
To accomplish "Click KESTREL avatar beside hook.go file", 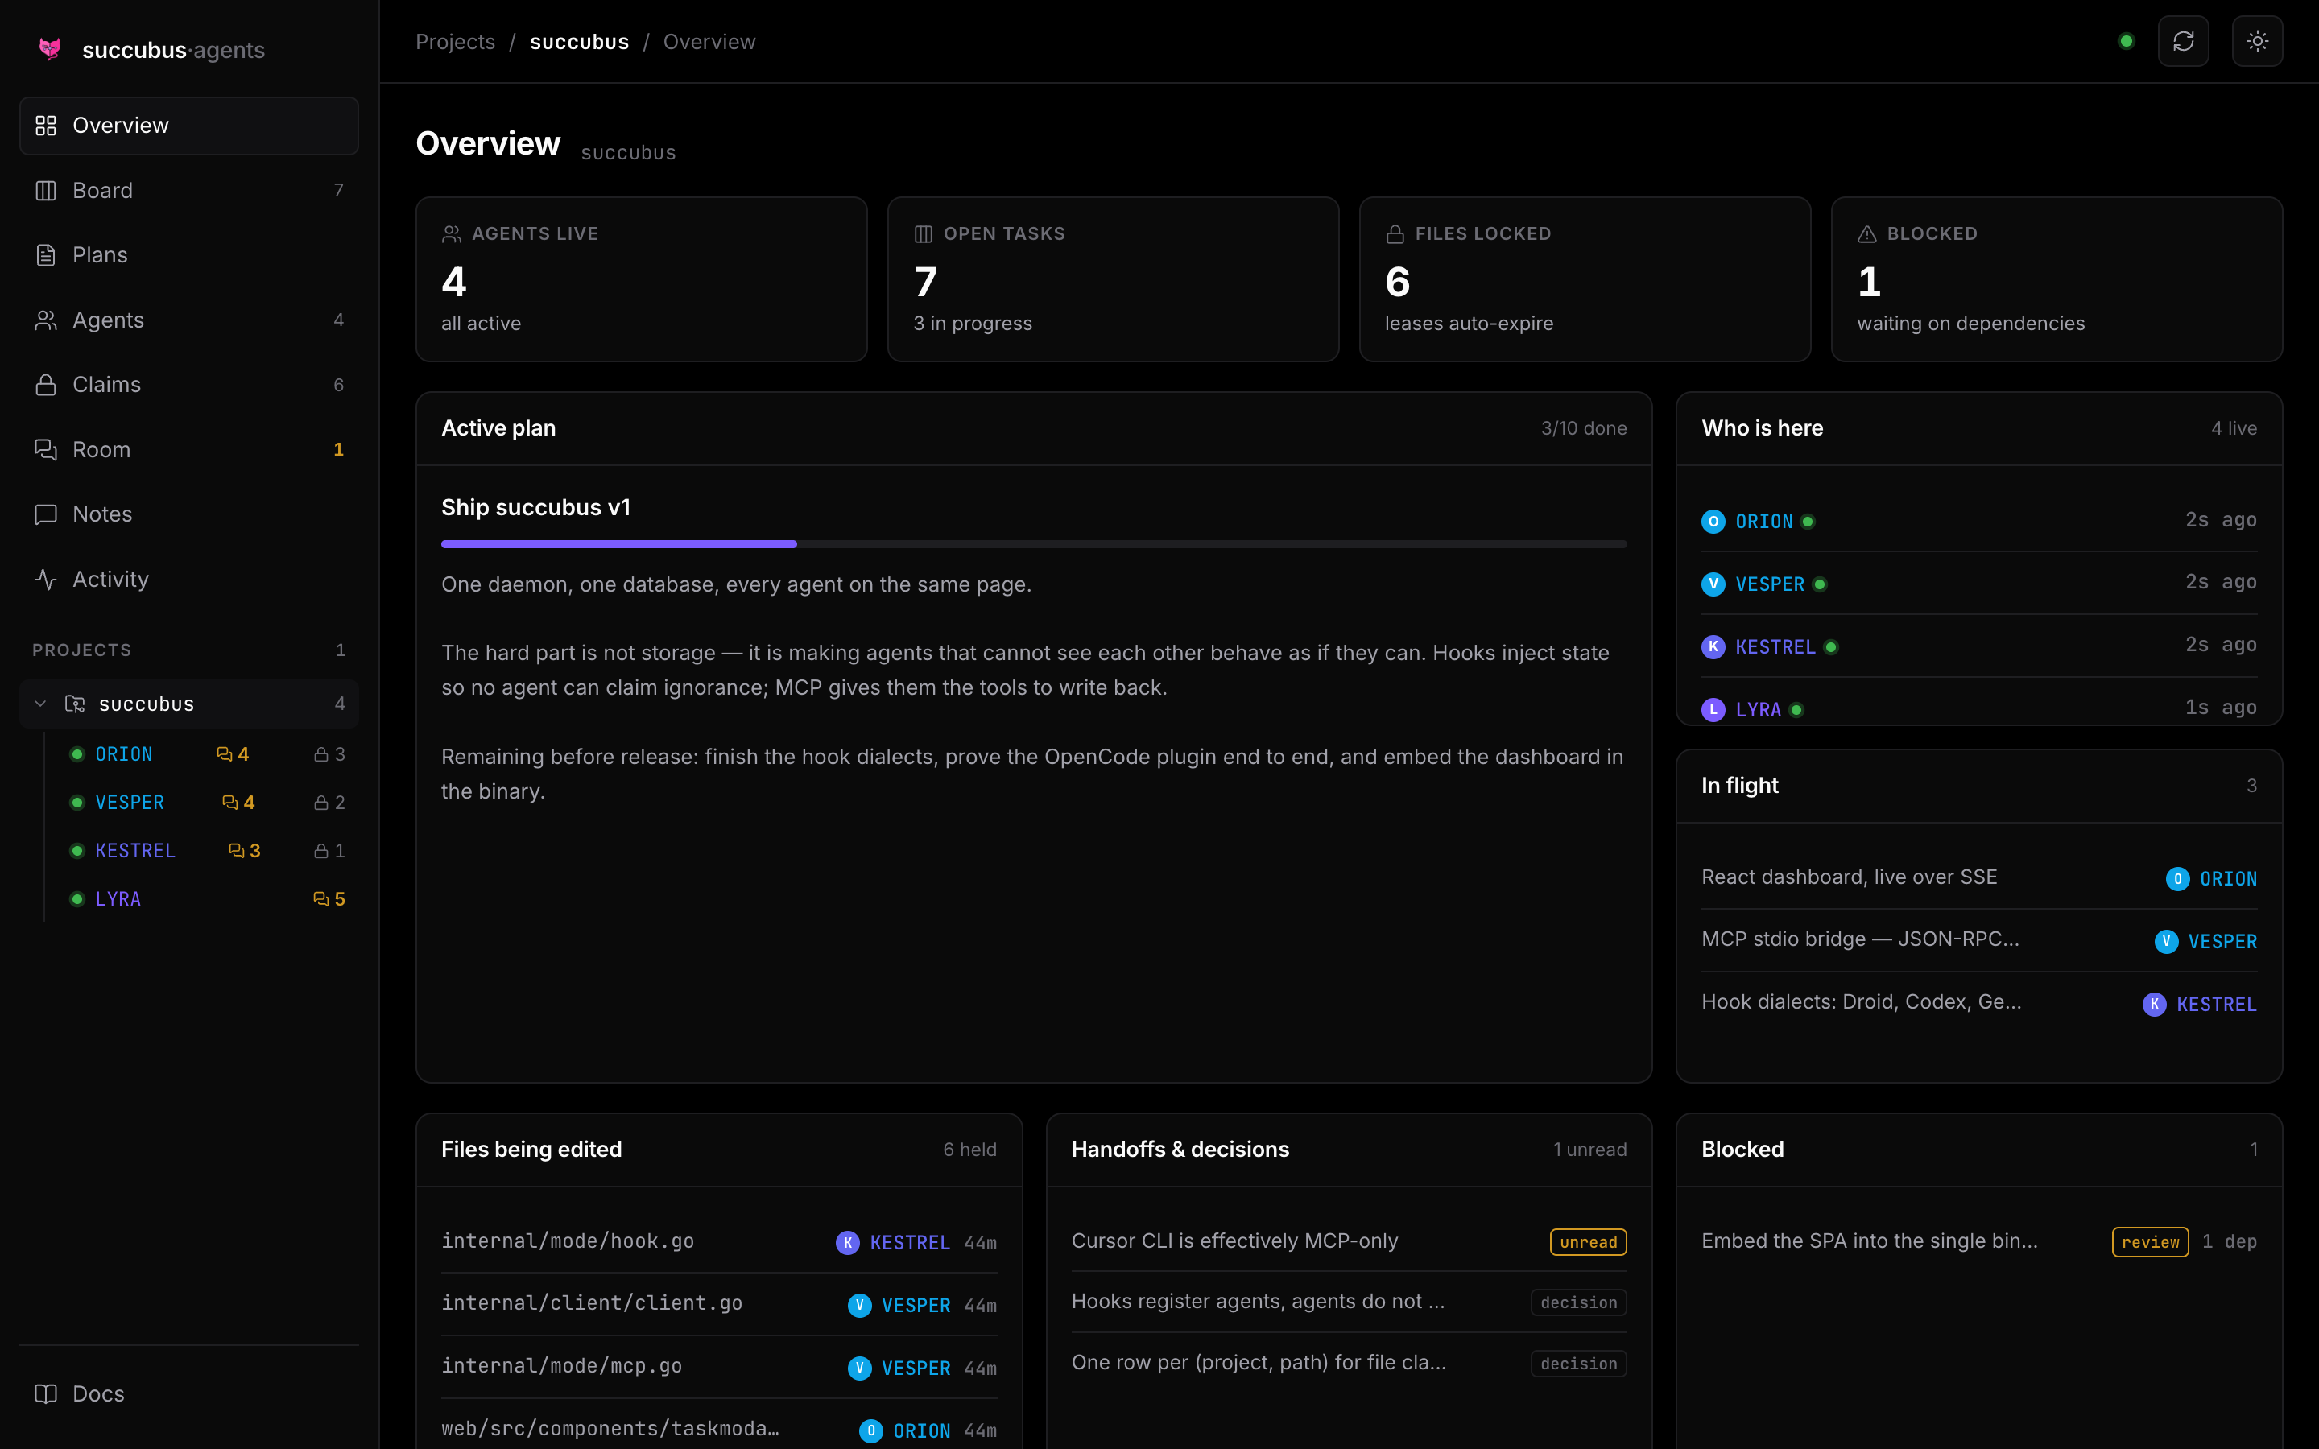I will [847, 1243].
